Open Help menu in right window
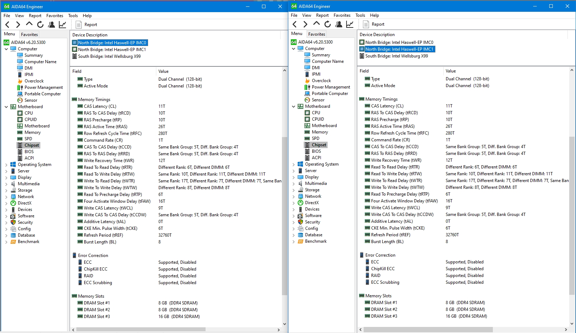This screenshot has height=333, width=576. click(374, 15)
